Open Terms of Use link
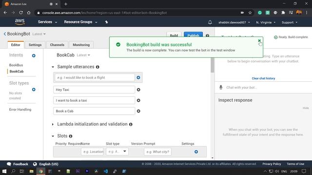Image resolution: width=312 pixels, height=175 pixels. (x=295, y=164)
